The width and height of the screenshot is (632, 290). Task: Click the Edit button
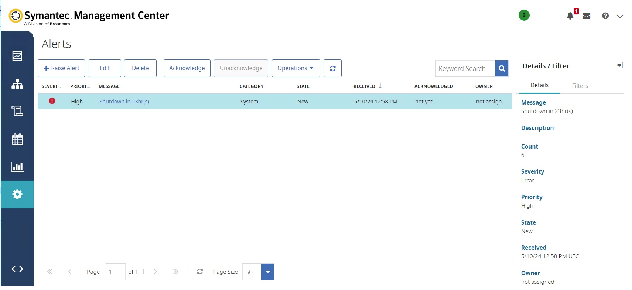click(105, 68)
